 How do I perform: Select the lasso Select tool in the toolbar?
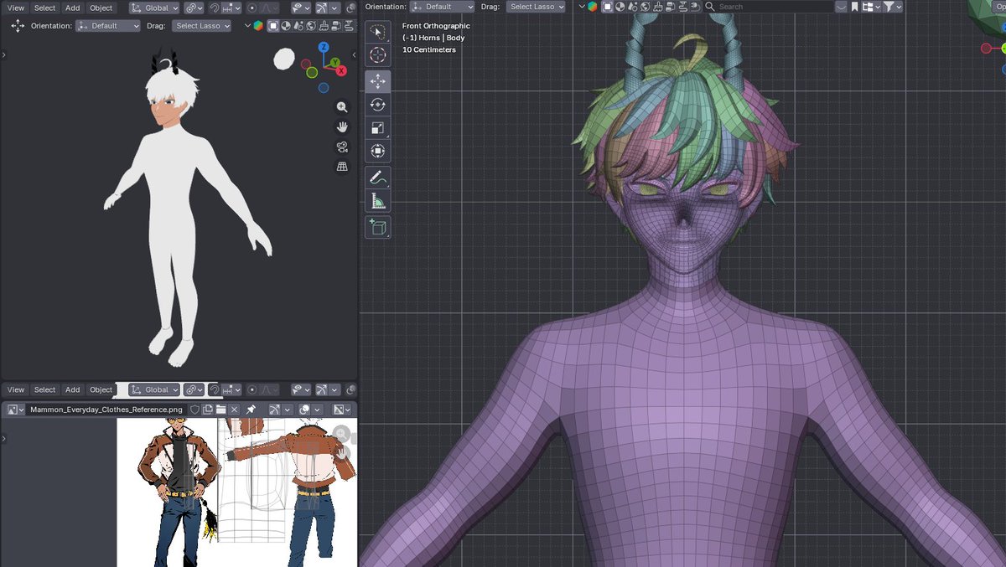377,32
